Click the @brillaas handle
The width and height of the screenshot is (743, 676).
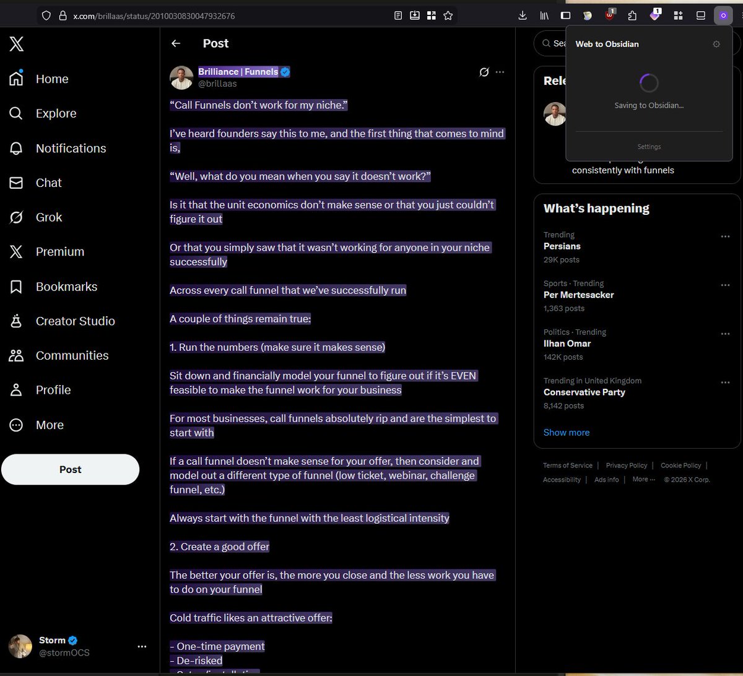coord(217,84)
